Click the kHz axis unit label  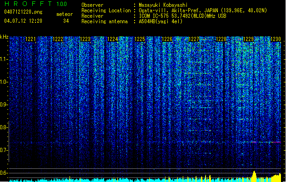[x=4, y=37]
